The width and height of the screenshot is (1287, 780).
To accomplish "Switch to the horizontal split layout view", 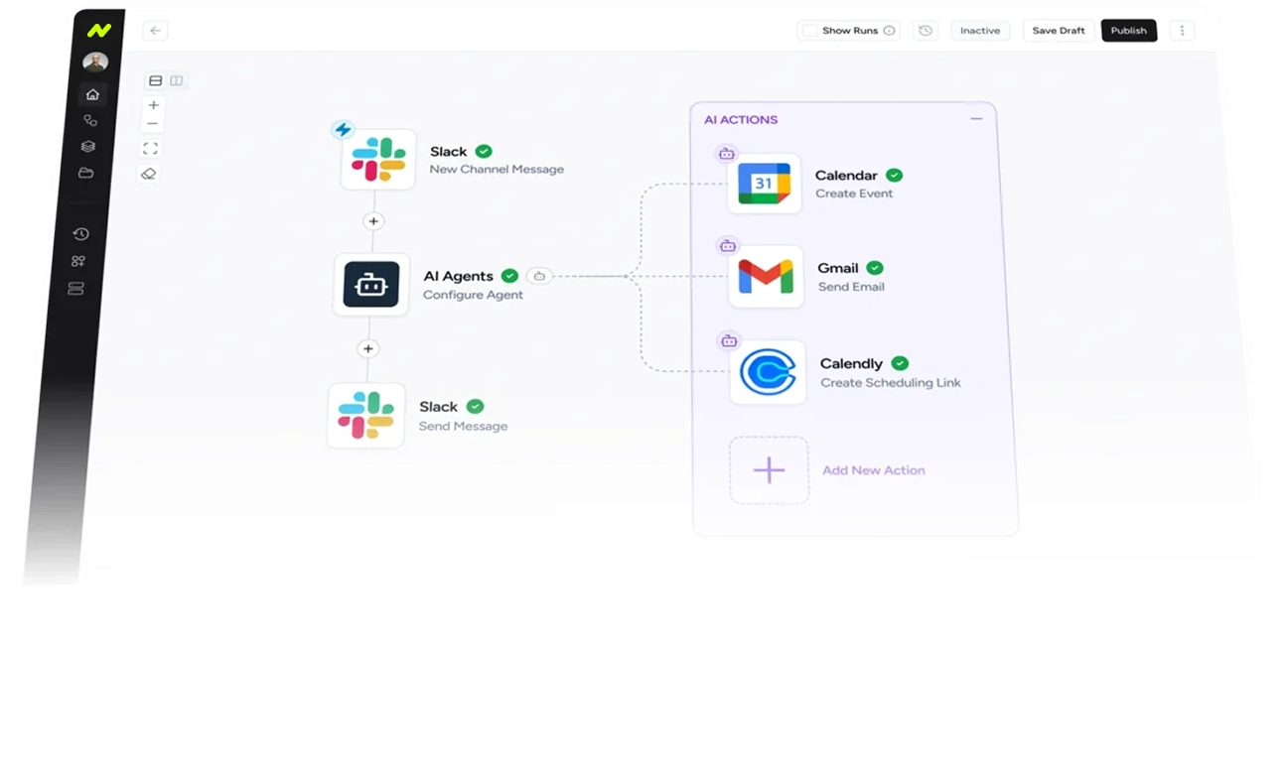I will 155,81.
